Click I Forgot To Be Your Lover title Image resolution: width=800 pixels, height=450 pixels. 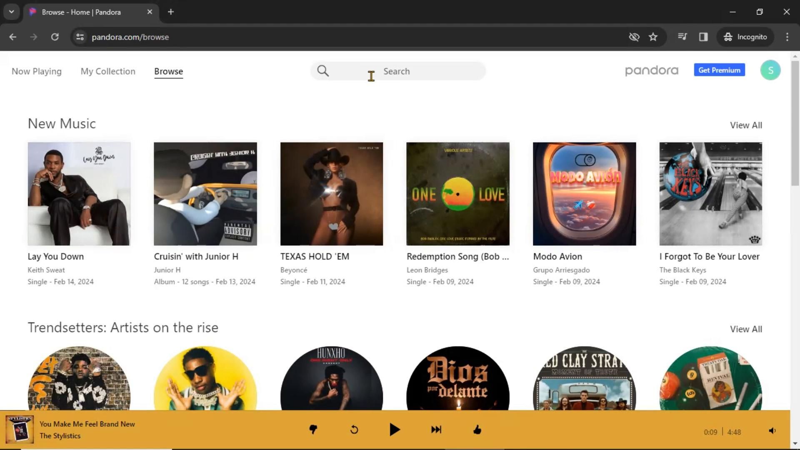pyautogui.click(x=709, y=257)
